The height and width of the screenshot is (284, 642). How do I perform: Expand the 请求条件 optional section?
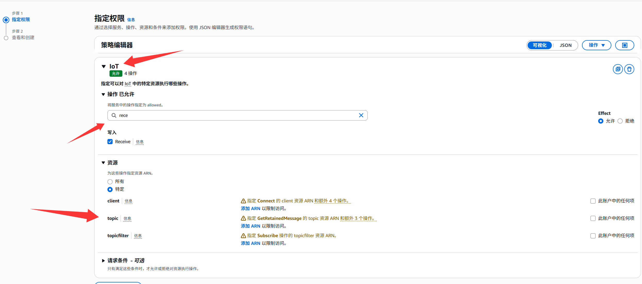(x=103, y=261)
